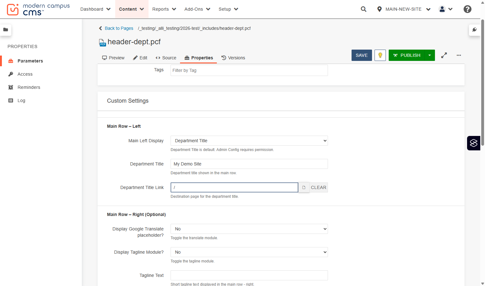Switch to the Edit tab

pyautogui.click(x=140, y=58)
